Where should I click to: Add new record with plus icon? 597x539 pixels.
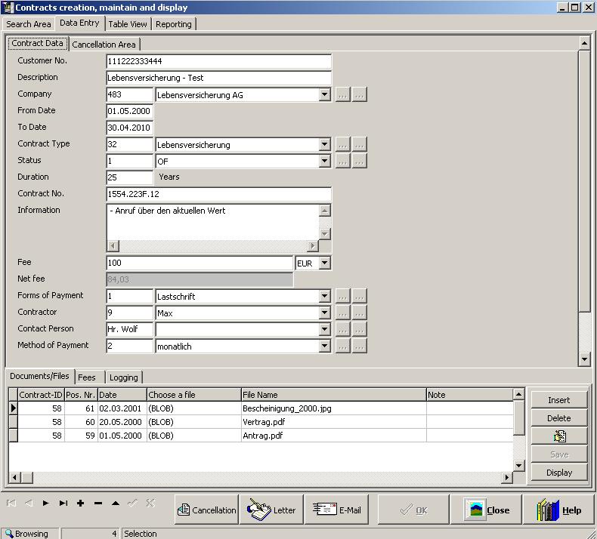point(80,504)
